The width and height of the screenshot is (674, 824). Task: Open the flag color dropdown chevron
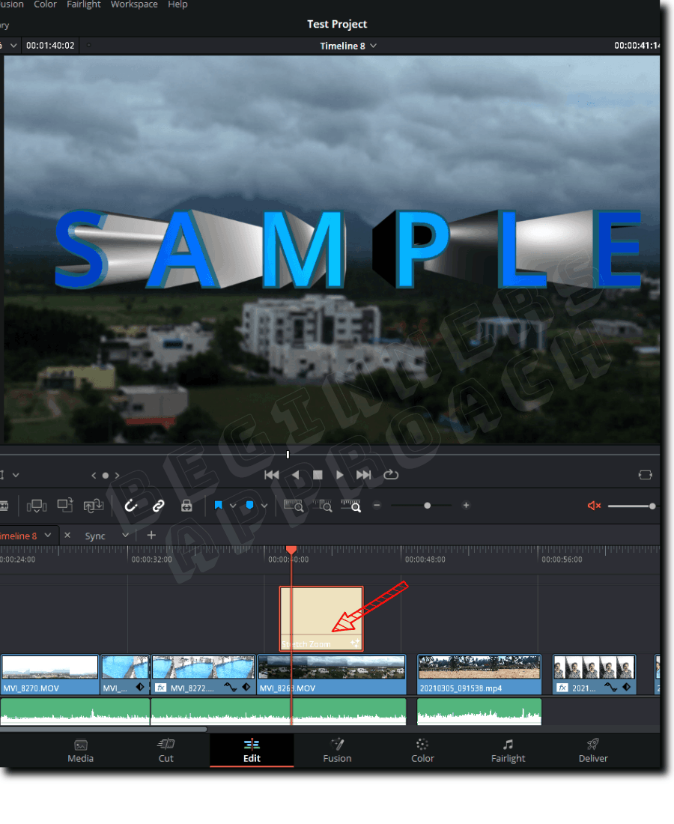(x=233, y=505)
